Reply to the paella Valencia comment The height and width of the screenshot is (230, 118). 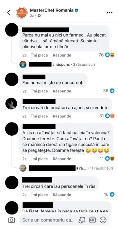pos(62,159)
